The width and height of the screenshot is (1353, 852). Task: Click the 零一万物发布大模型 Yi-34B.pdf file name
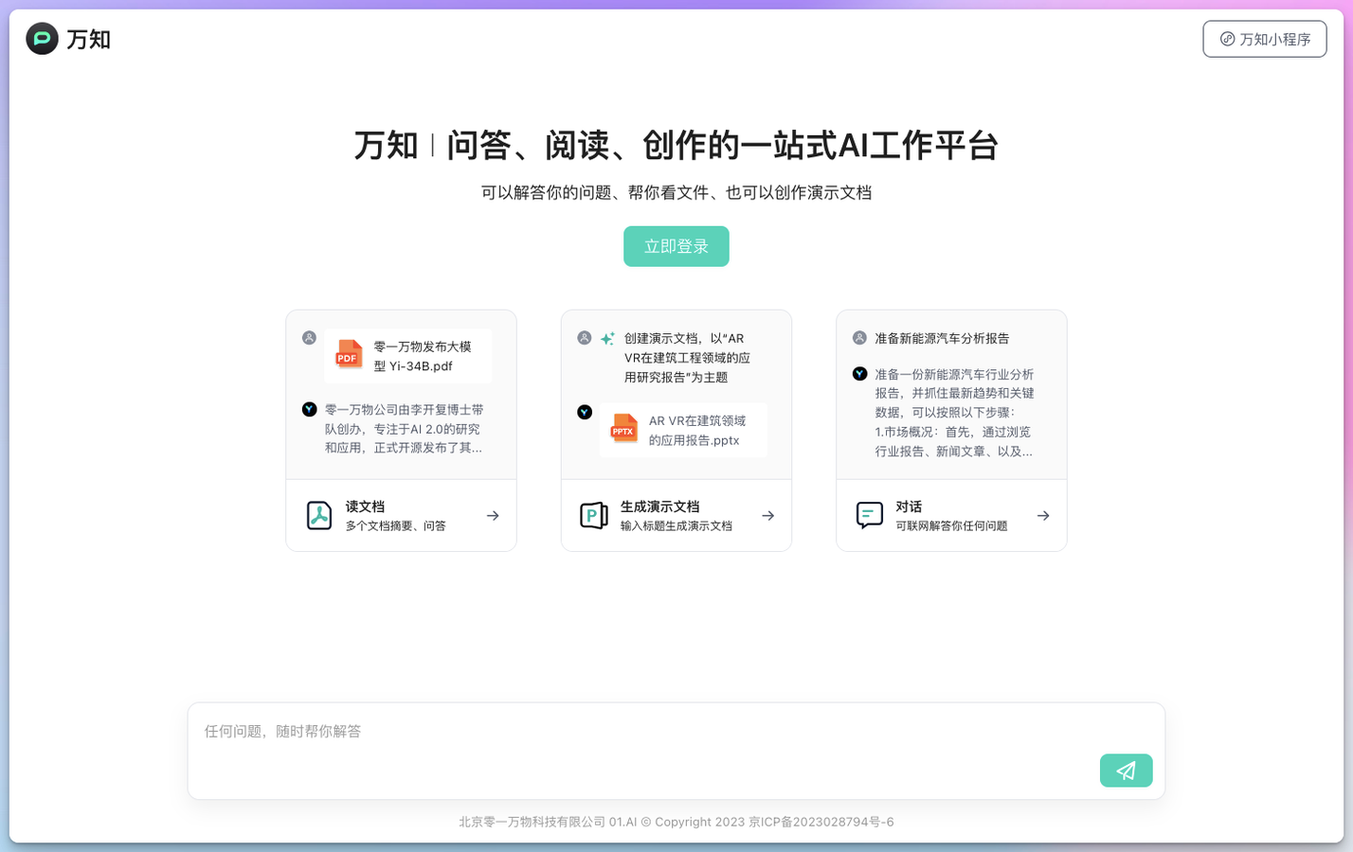pos(423,356)
